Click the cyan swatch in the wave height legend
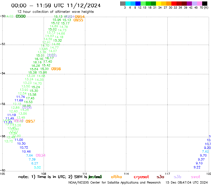This screenshot has width=211, height=185. (128, 3)
